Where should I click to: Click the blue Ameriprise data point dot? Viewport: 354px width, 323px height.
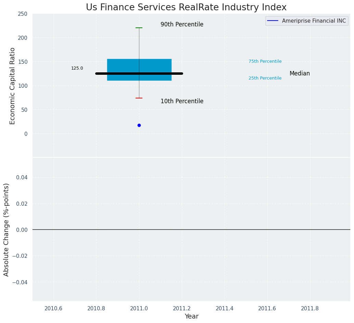pos(139,125)
